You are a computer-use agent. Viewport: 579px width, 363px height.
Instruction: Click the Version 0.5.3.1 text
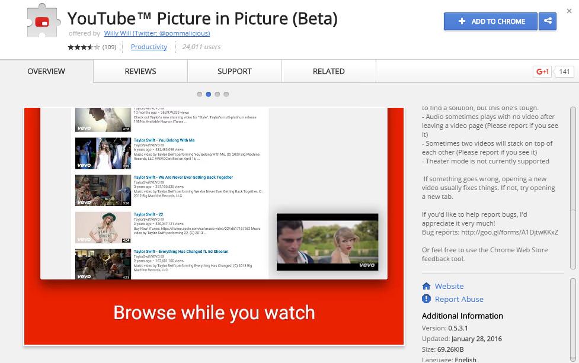(445, 328)
